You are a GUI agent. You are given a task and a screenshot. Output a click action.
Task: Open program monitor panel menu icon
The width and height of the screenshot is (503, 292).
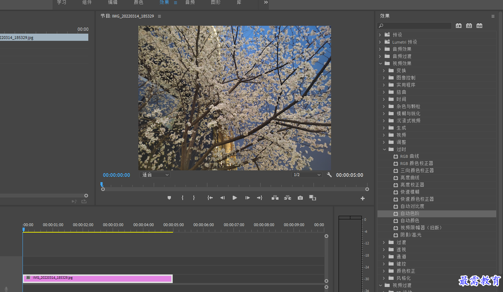tap(159, 16)
